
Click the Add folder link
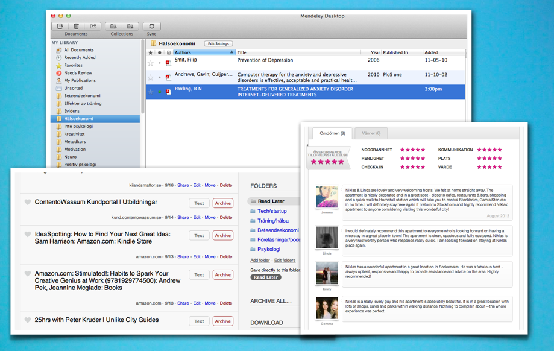pos(260,261)
